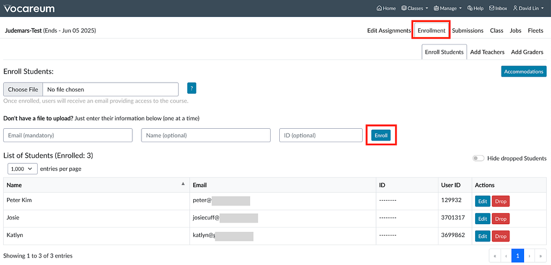The width and height of the screenshot is (551, 265).
Task: Click the ID column header
Action: 407,185
